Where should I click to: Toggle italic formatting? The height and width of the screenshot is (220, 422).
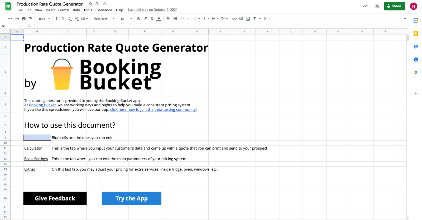145,19
